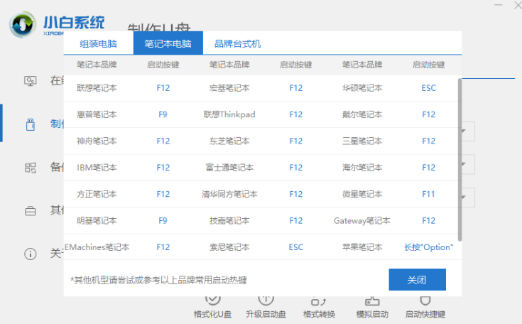
Task: Select the 东芝笔记本 cell
Action: click(229, 141)
